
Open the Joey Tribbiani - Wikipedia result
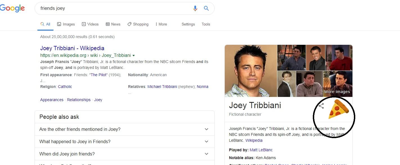tap(72, 48)
